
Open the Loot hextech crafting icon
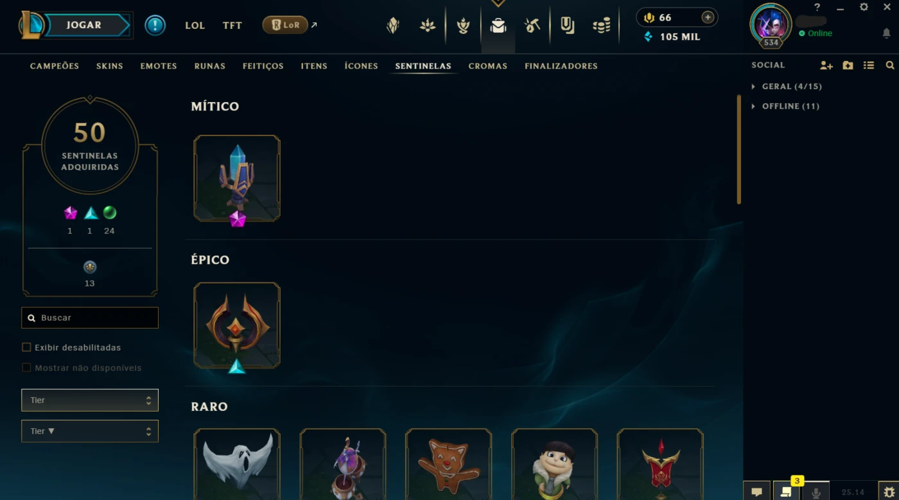[532, 26]
